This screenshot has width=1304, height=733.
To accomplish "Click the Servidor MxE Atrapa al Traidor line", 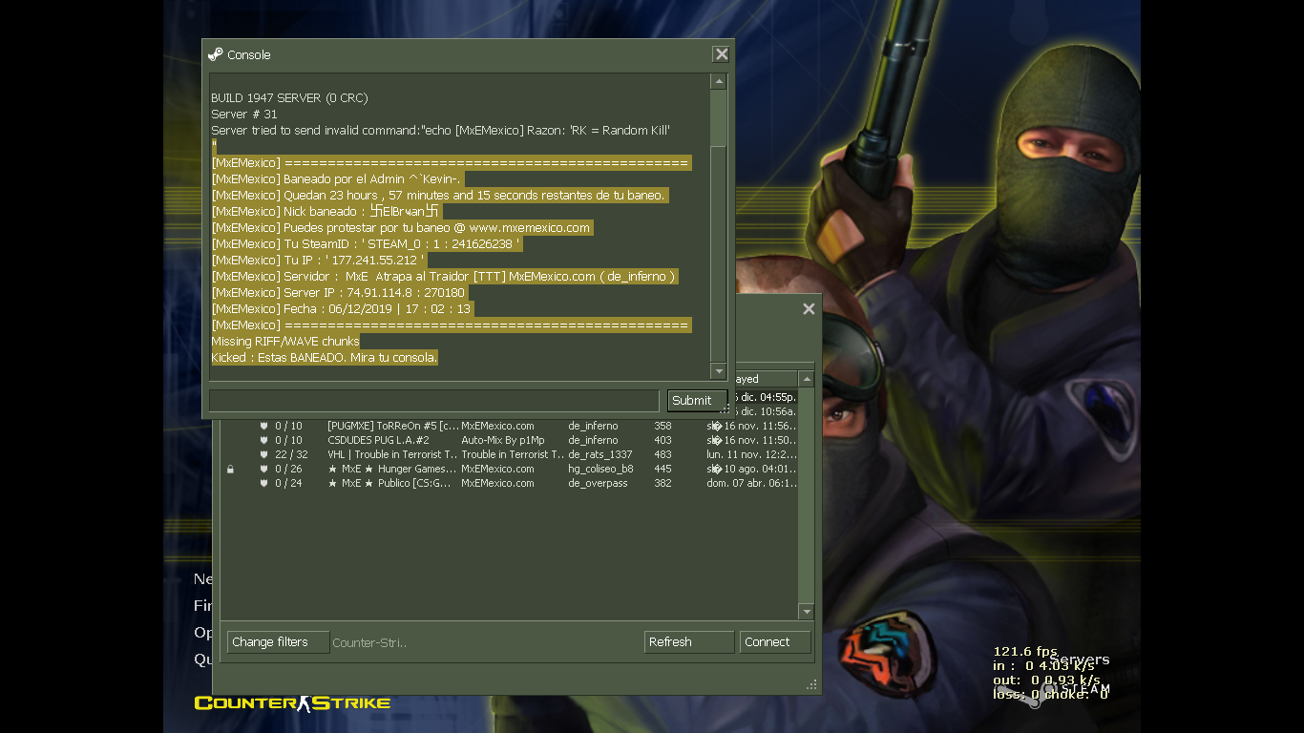I will (444, 276).
